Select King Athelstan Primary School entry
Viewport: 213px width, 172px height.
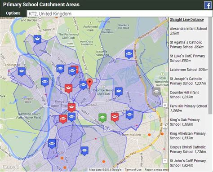pos(188,136)
